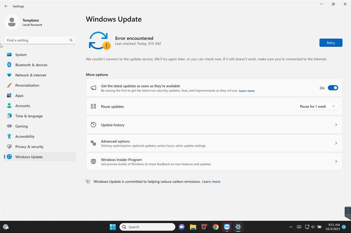The width and height of the screenshot is (351, 233).
Task: Click Templator Local Account name
Action: (x=32, y=22)
